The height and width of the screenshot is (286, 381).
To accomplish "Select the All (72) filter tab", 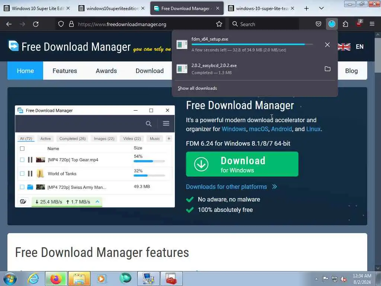I will click(26, 139).
